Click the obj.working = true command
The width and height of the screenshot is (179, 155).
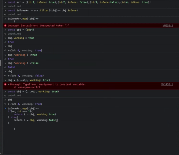21,38
